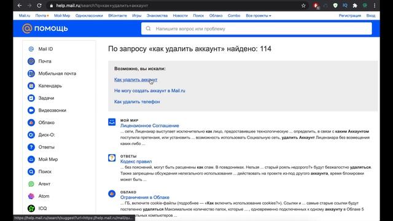Open the browser extensions puzzle icon
393x221 pixels.
coord(355,6)
